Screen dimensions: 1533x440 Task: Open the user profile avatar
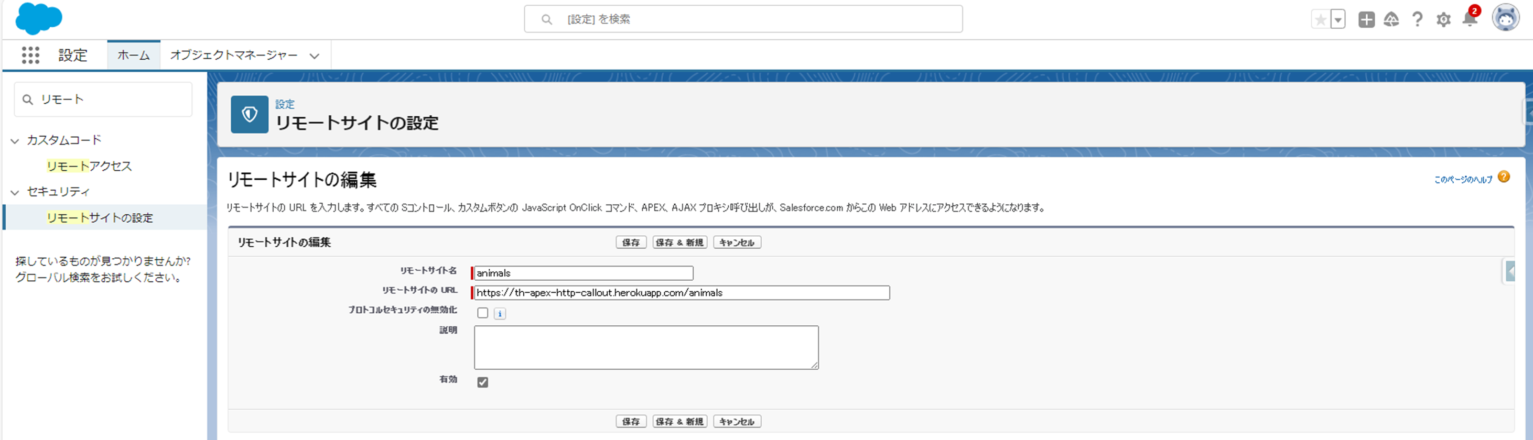pyautogui.click(x=1505, y=18)
